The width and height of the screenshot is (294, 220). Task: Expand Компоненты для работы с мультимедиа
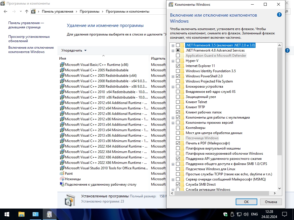pos(173,118)
